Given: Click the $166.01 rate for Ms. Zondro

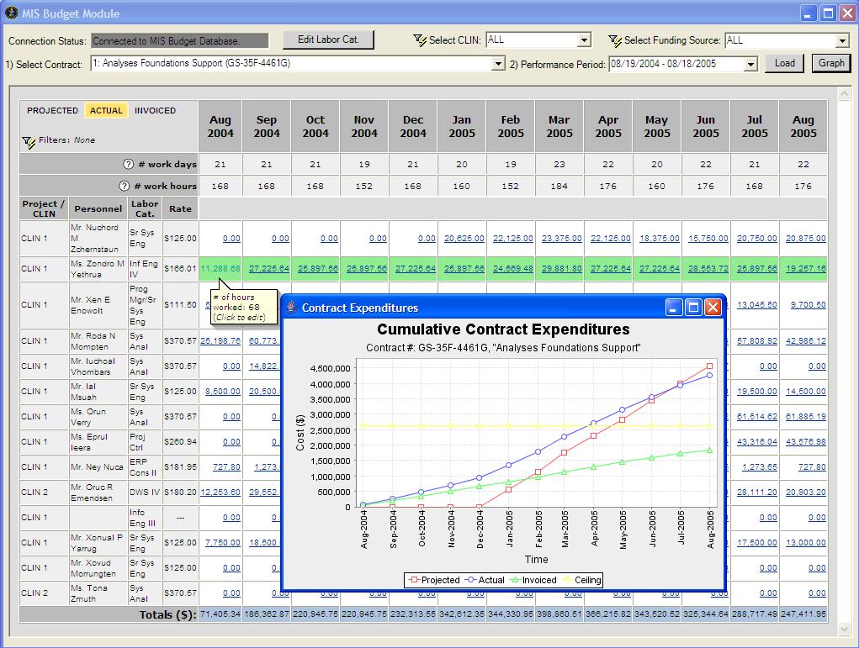Looking at the screenshot, I should click(x=180, y=269).
